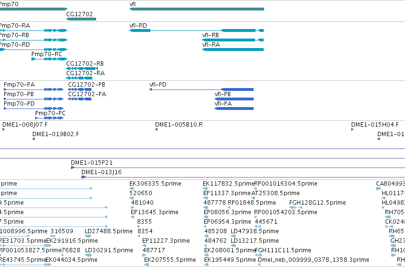
Task: Select the 487778 feature label
Action: (215, 203)
